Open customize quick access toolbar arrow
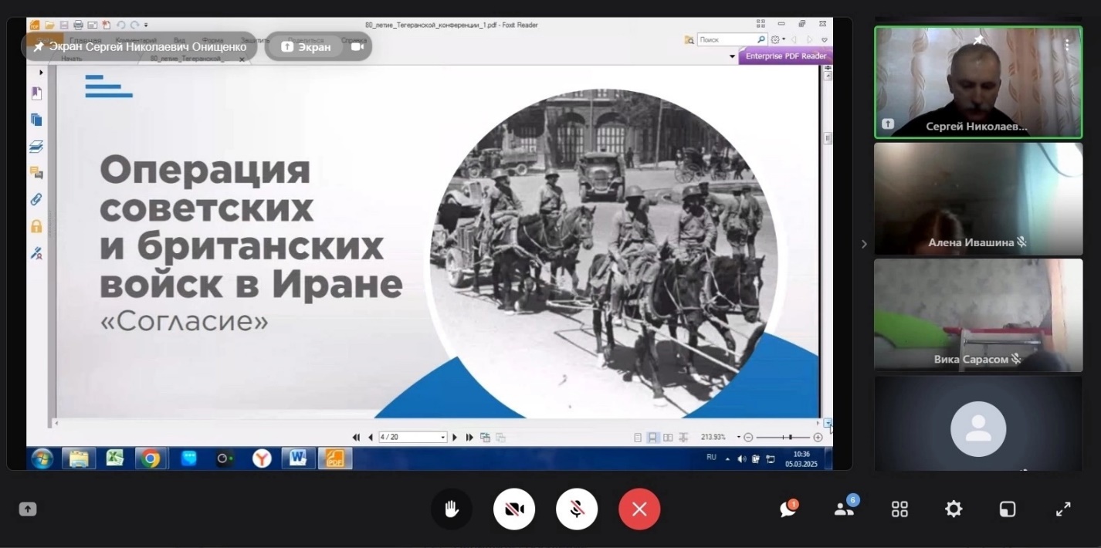The width and height of the screenshot is (1101, 548). click(146, 25)
